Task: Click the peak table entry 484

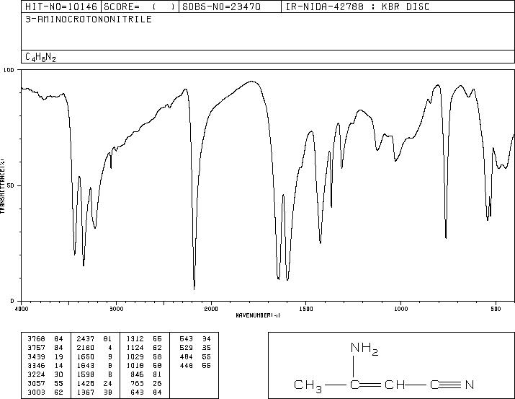Action: (187, 356)
